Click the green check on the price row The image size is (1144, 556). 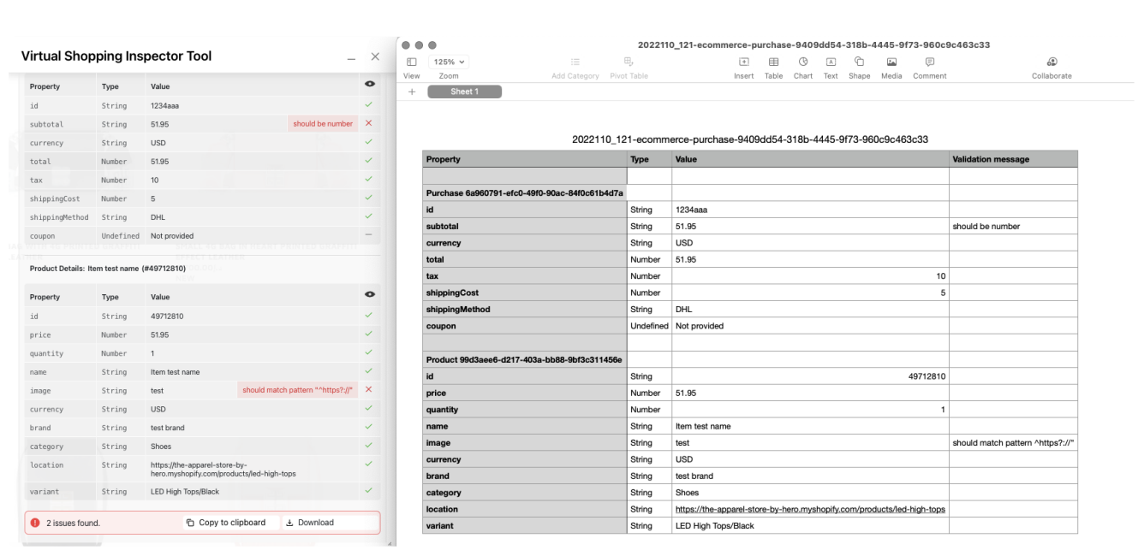(369, 334)
